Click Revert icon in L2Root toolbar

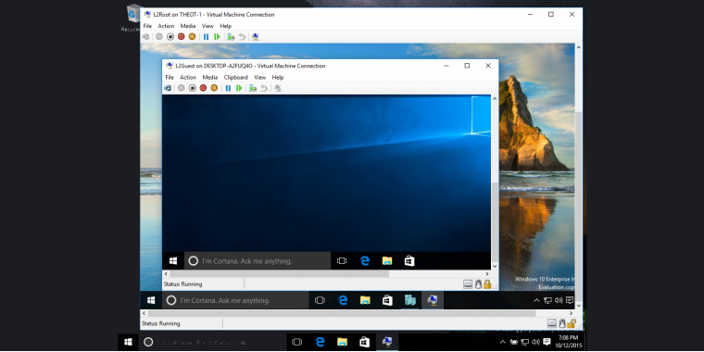click(x=242, y=37)
